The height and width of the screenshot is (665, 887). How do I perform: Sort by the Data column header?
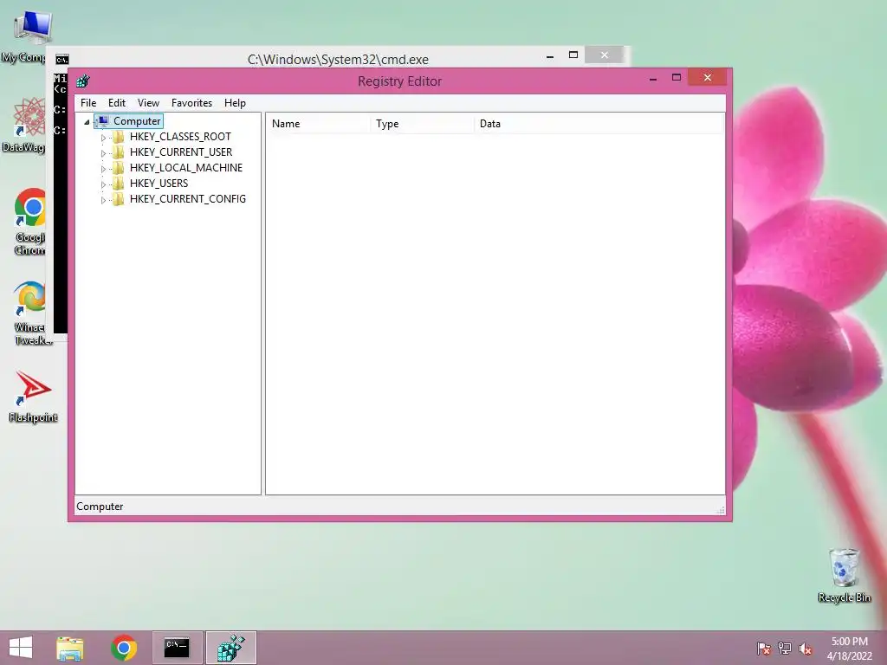coord(599,123)
